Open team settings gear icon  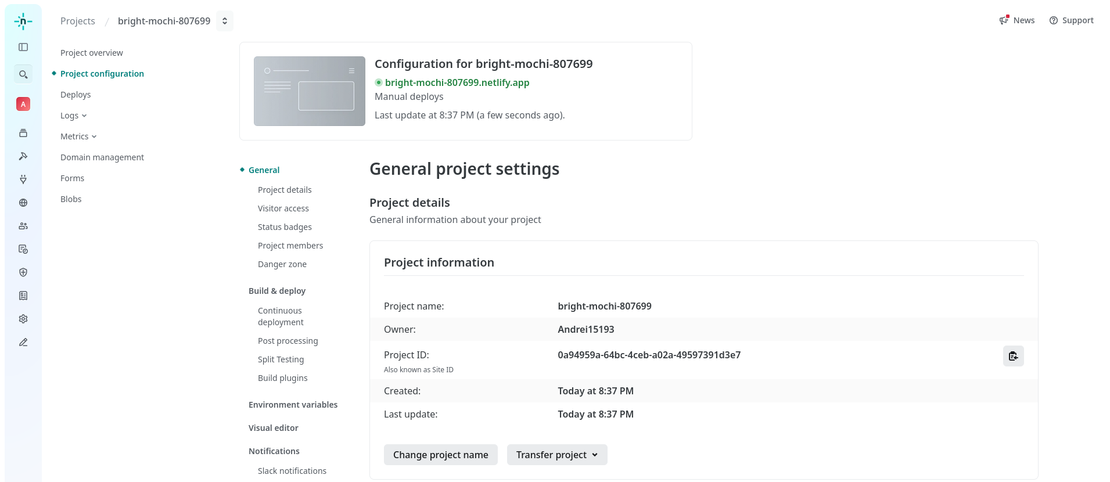[x=23, y=319]
